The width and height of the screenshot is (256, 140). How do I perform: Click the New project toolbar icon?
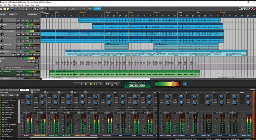point(1,9)
